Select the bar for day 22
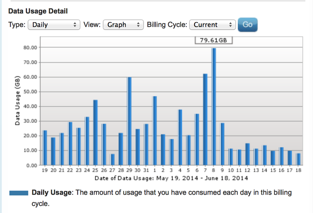The image size is (313, 213). 70,143
